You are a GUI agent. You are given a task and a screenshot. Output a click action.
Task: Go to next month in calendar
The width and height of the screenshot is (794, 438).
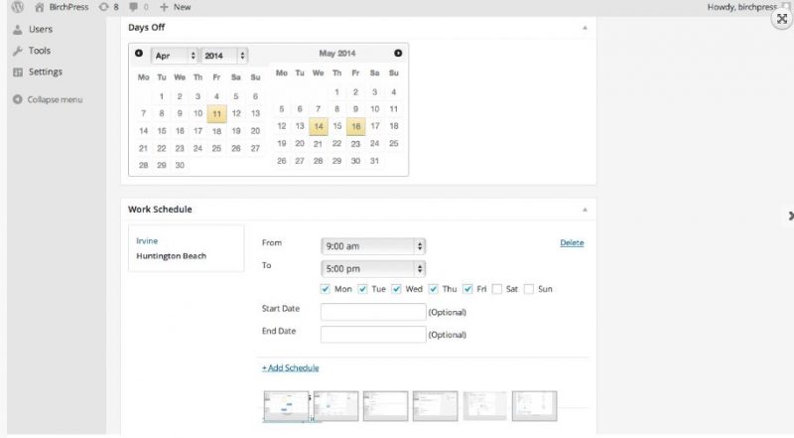(x=398, y=54)
